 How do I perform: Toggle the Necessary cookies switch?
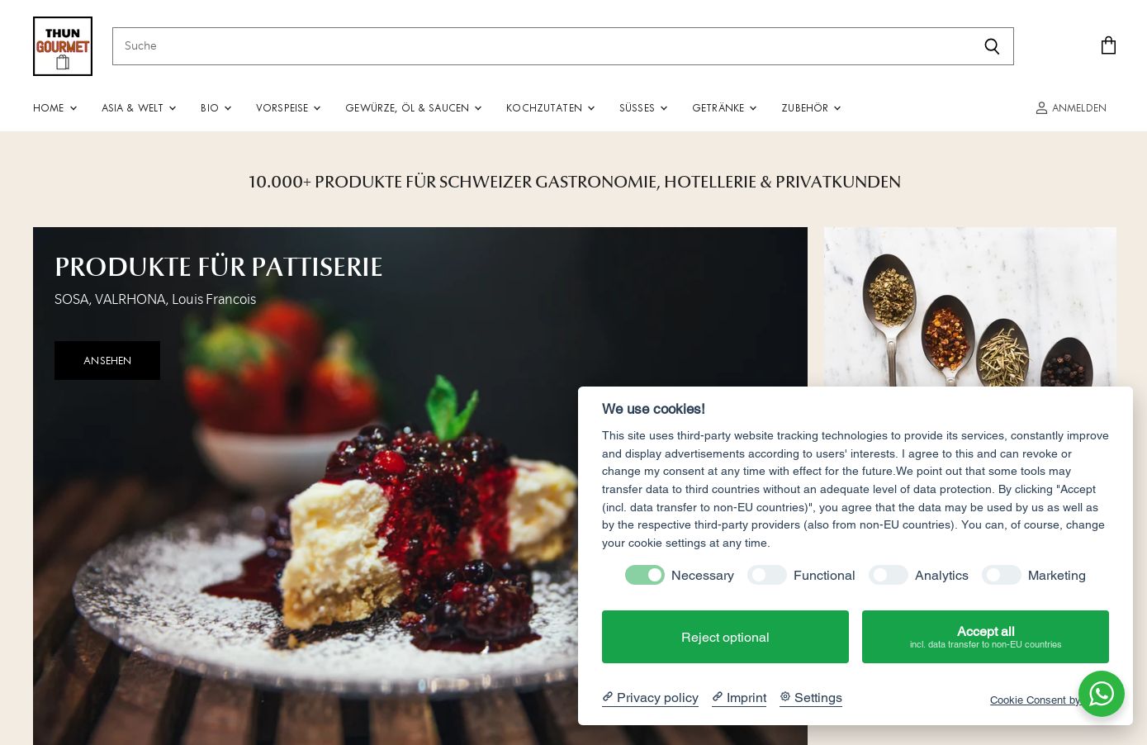point(645,575)
